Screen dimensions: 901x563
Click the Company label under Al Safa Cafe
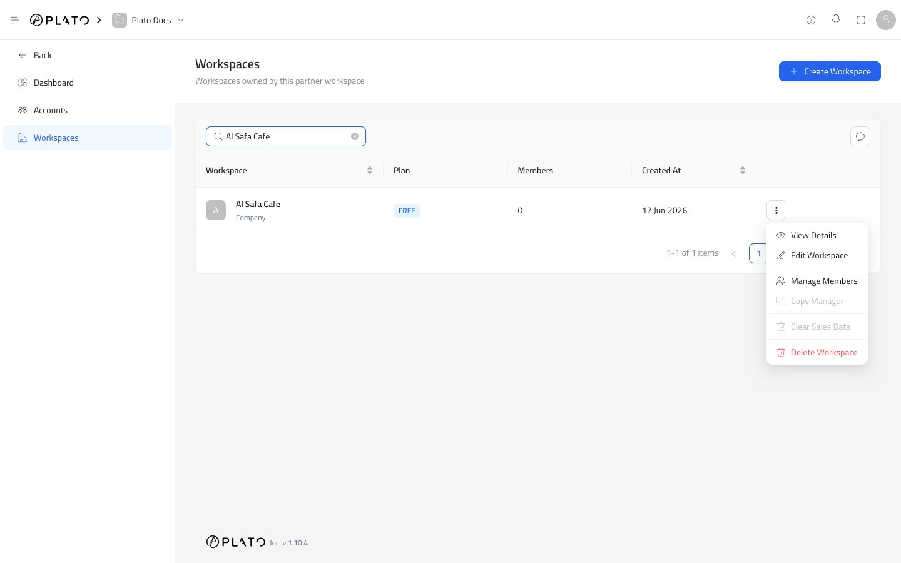pyautogui.click(x=250, y=218)
